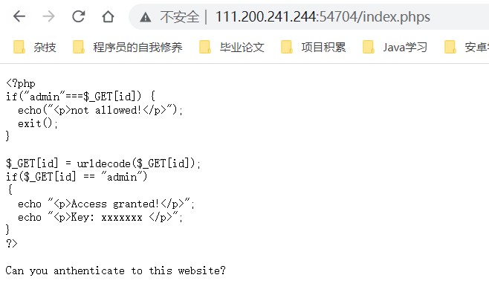The height and width of the screenshot is (298, 489).
Task: Reload the current page
Action: click(x=79, y=16)
